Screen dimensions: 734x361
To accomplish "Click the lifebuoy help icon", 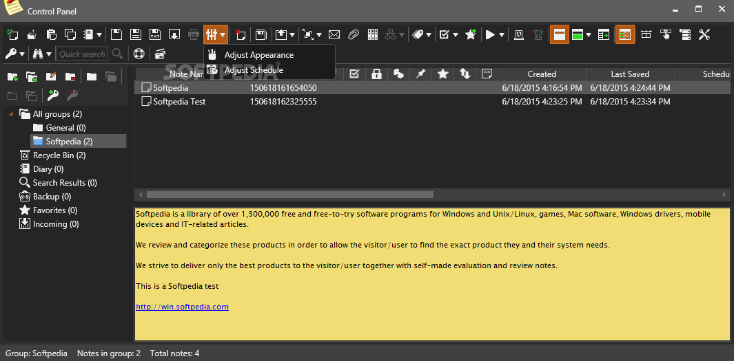I will click(x=139, y=54).
